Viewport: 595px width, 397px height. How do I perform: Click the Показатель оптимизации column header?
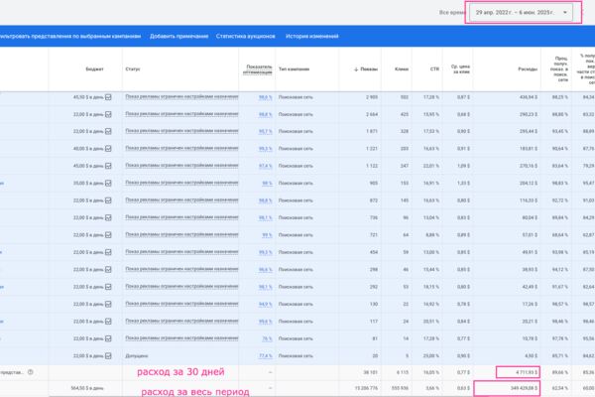258,69
